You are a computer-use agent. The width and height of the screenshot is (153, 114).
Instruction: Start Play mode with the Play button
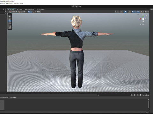click(x=73, y=6)
